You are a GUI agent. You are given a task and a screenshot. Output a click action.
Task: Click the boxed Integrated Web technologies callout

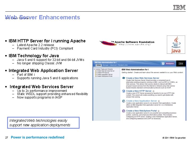[x=43, y=123]
